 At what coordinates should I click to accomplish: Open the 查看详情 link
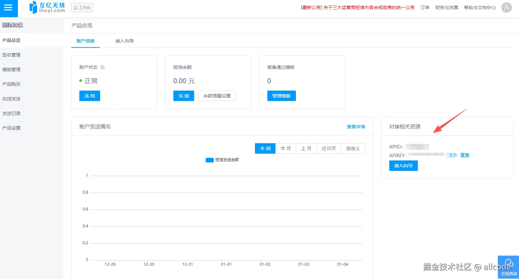356,127
